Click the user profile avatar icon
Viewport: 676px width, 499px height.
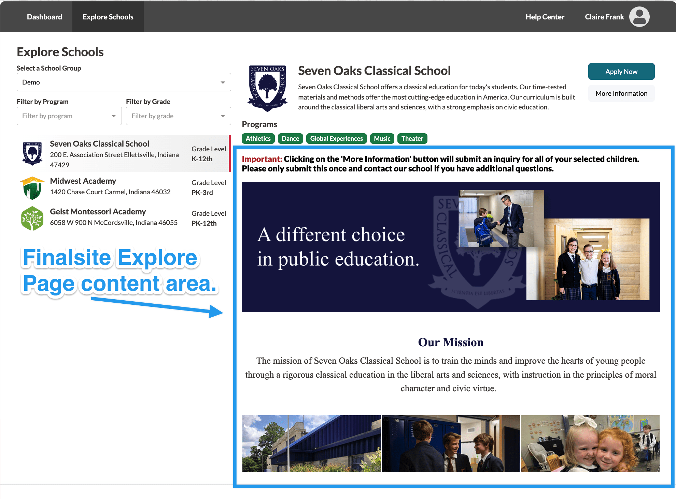pos(641,16)
